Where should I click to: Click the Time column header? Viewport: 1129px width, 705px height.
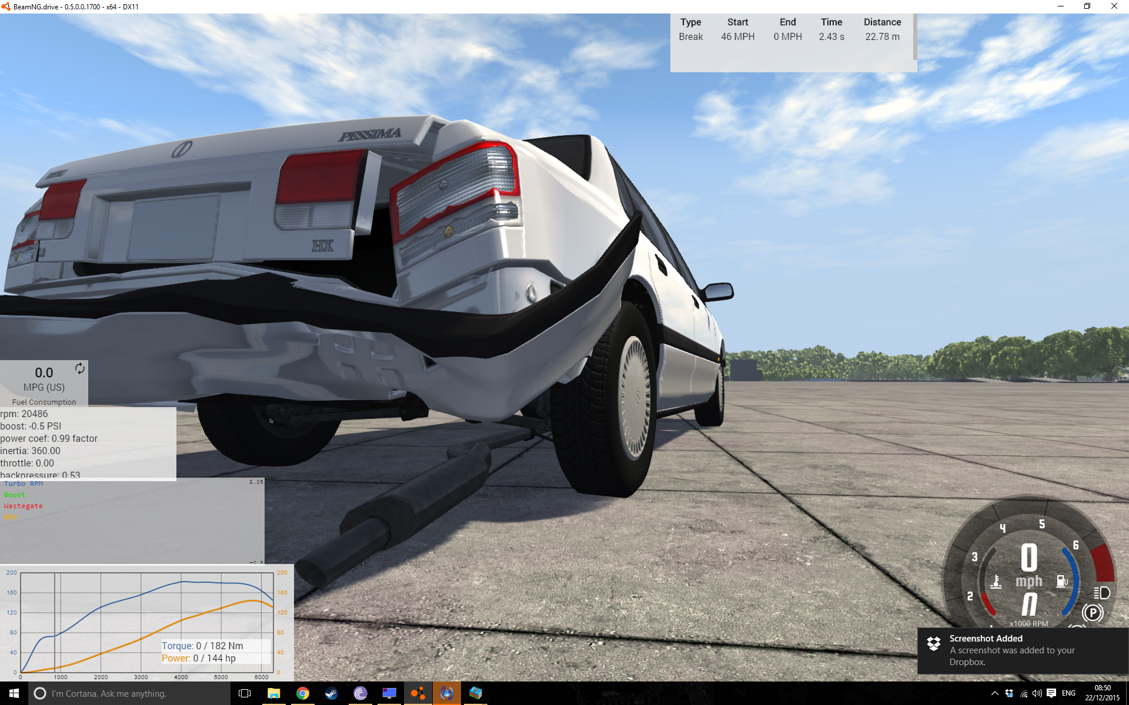click(831, 22)
